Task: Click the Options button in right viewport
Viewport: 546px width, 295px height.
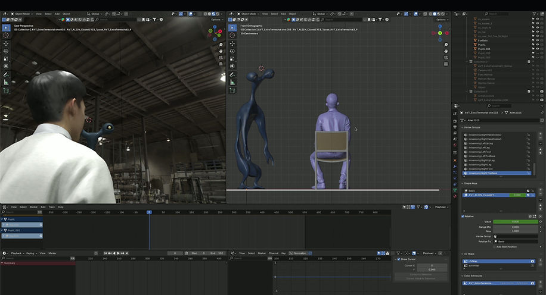Action: pyautogui.click(x=442, y=19)
